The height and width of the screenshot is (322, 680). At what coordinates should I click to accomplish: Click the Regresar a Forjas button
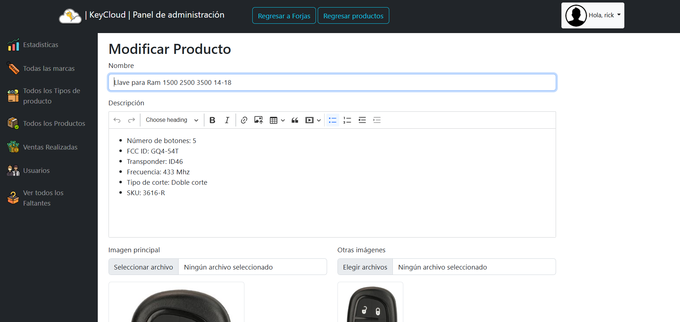284,16
